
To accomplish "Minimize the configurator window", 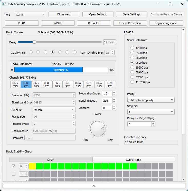I will (x=158, y=4).
